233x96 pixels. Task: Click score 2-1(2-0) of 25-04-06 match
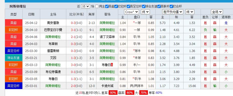tap(77, 37)
